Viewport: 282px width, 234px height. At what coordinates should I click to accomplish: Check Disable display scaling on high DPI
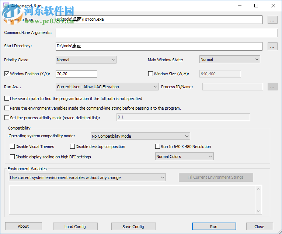pyautogui.click(x=13, y=157)
